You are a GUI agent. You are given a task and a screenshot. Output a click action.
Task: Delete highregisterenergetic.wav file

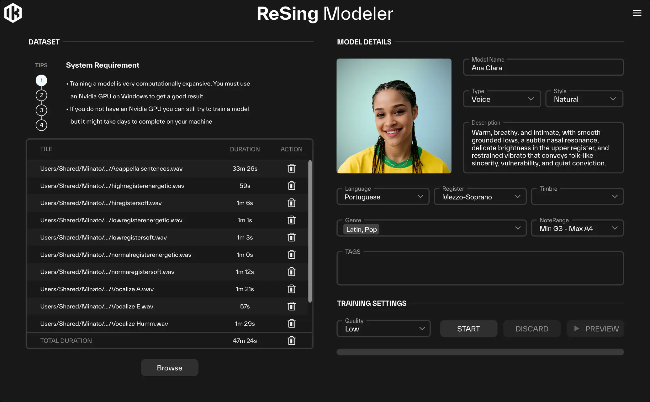point(292,186)
